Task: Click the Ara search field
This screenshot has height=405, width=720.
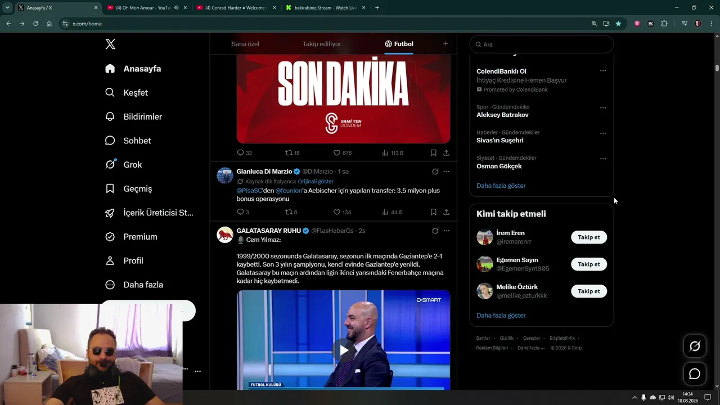Action: 541,44
